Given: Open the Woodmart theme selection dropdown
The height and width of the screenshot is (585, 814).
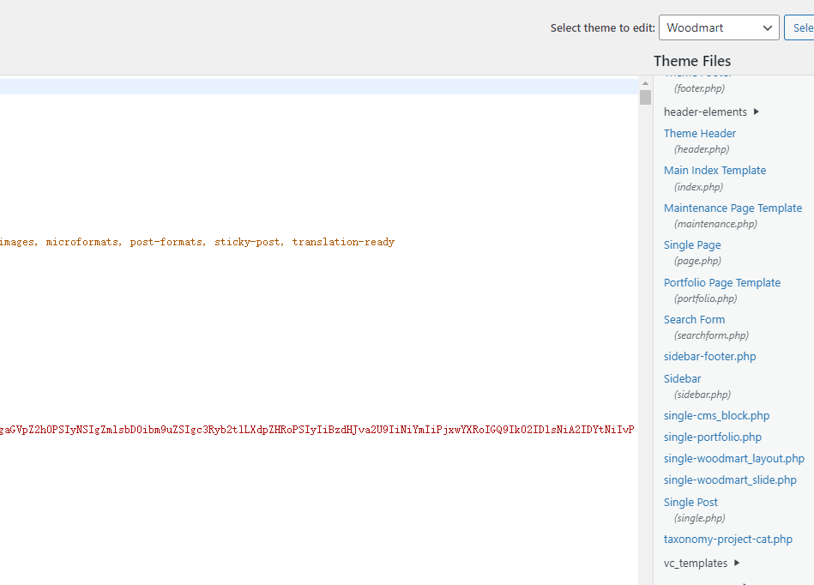Looking at the screenshot, I should [x=718, y=27].
